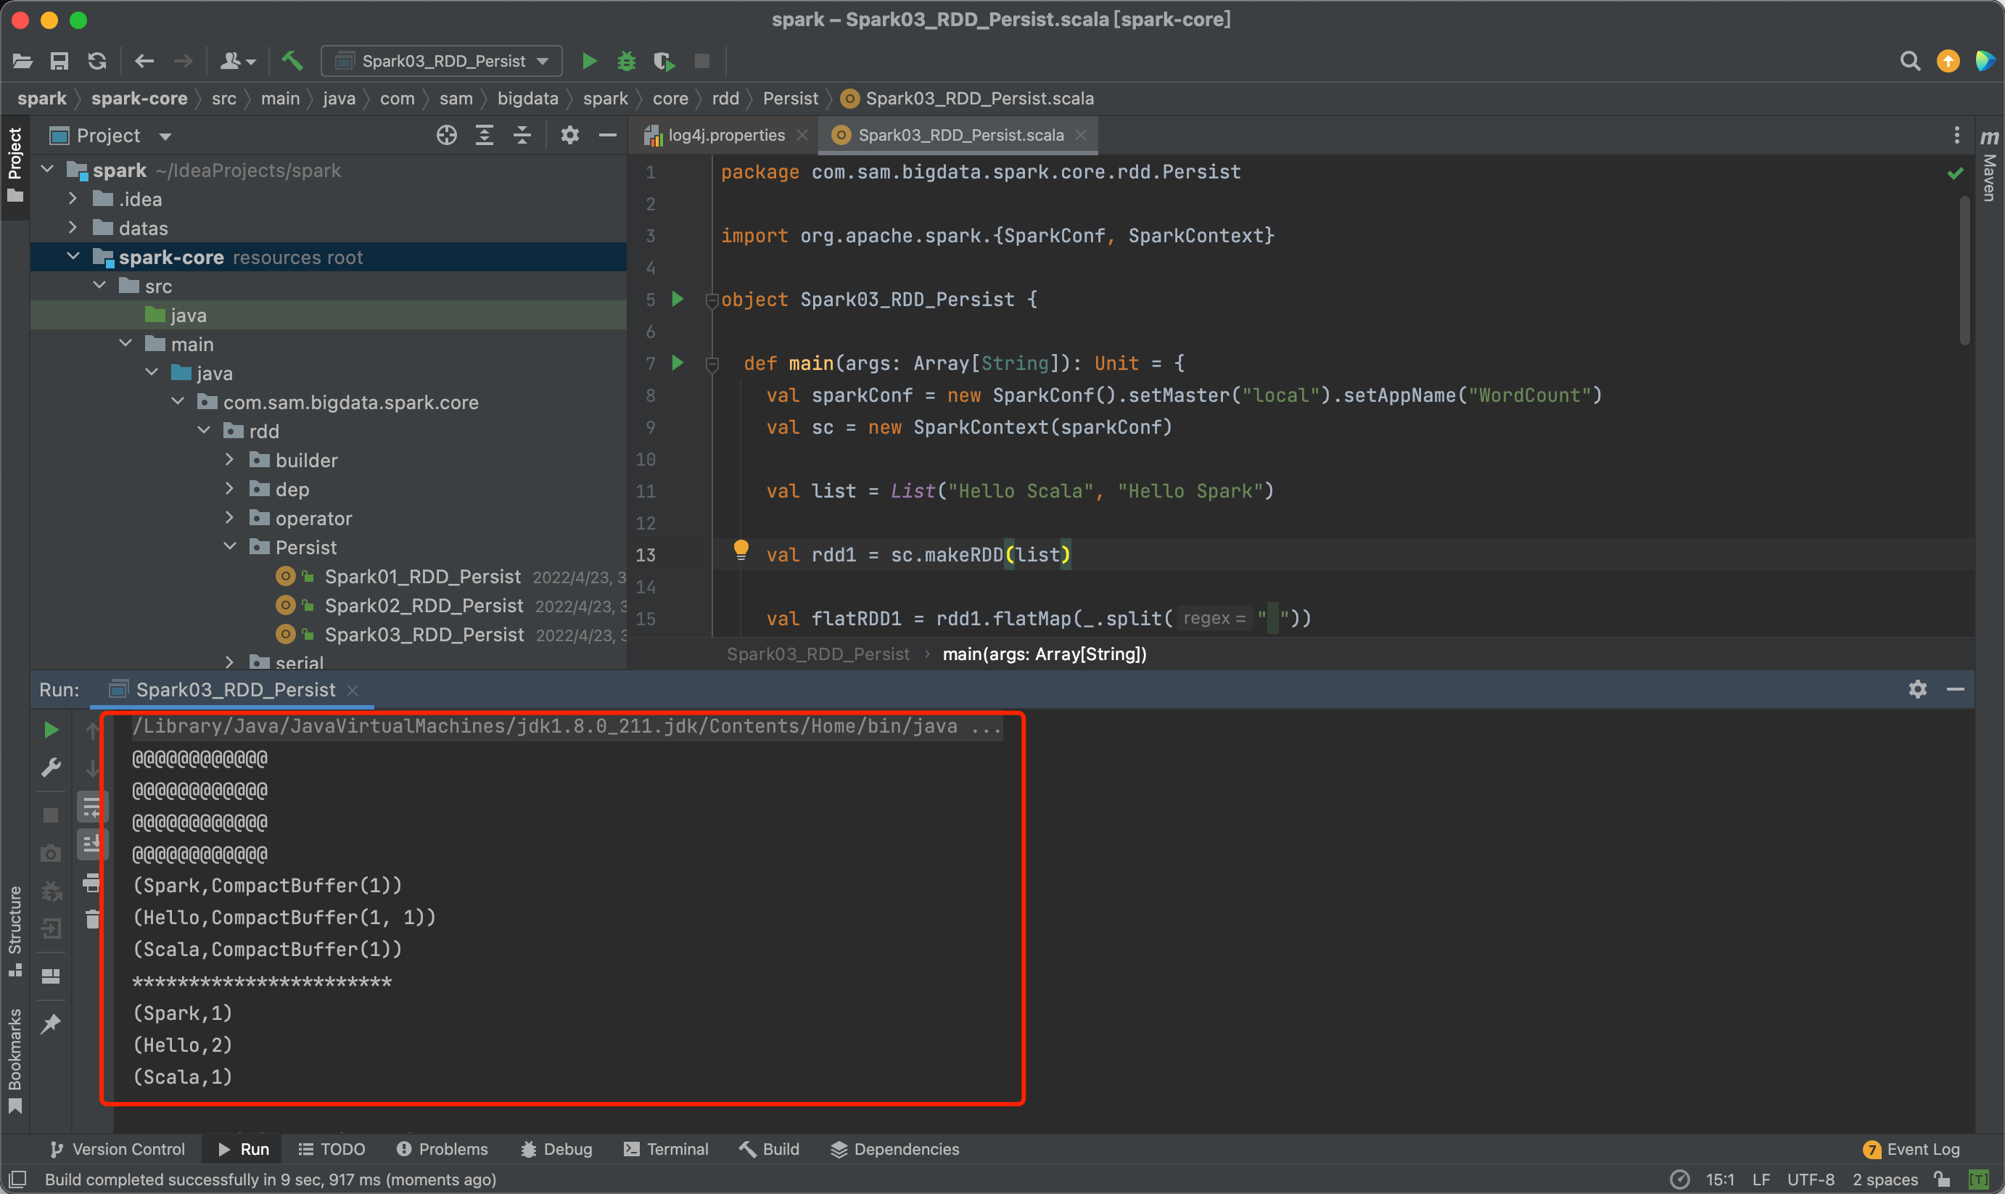
Task: Build project with the hammer icon
Action: 292,60
